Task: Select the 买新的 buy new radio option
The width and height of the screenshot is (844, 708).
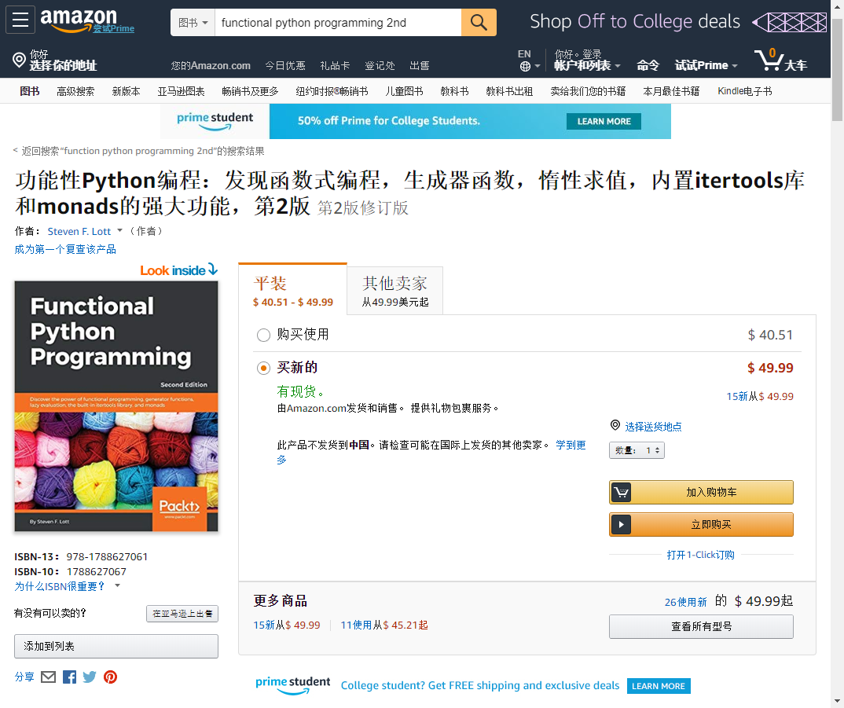Action: point(263,369)
